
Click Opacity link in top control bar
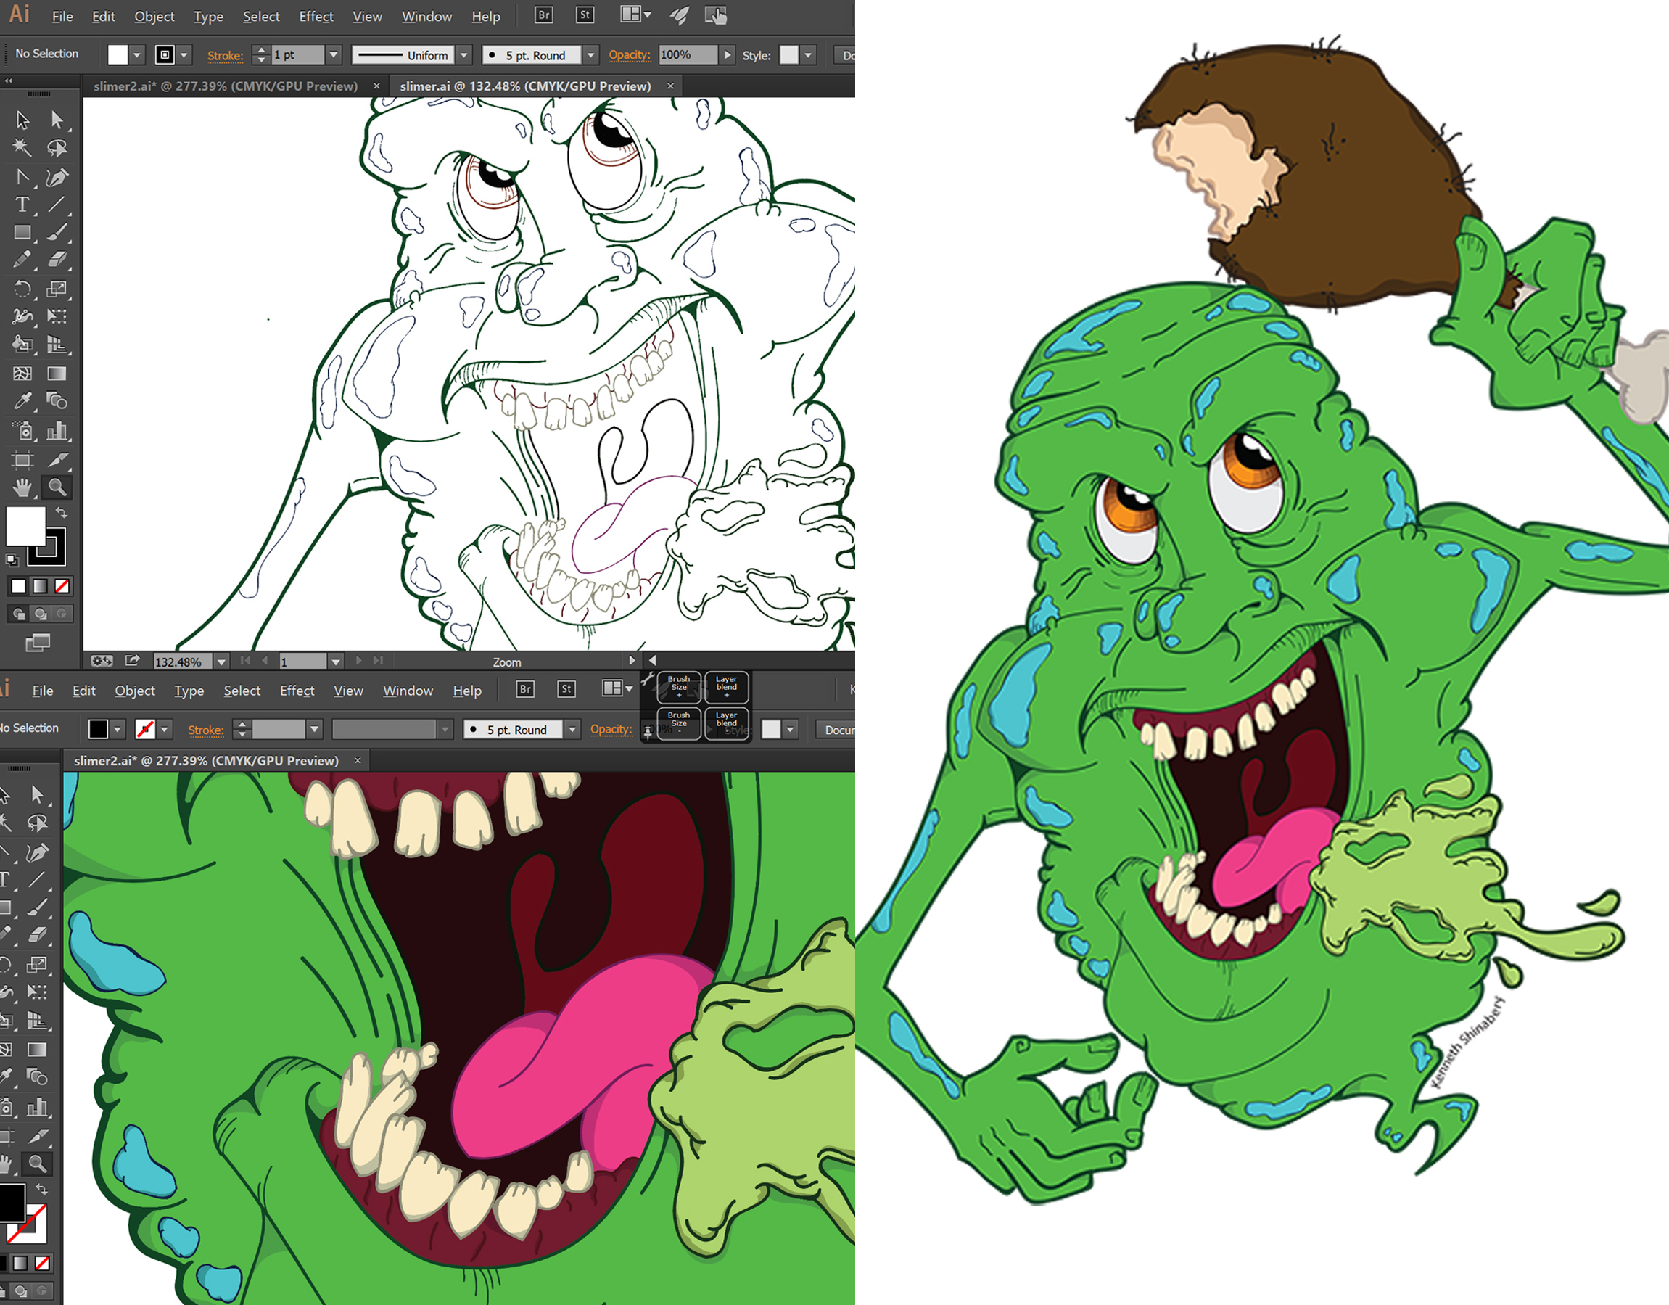(x=630, y=55)
